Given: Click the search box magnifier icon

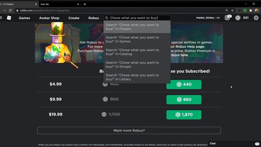Looking at the screenshot, I should 107,18.
